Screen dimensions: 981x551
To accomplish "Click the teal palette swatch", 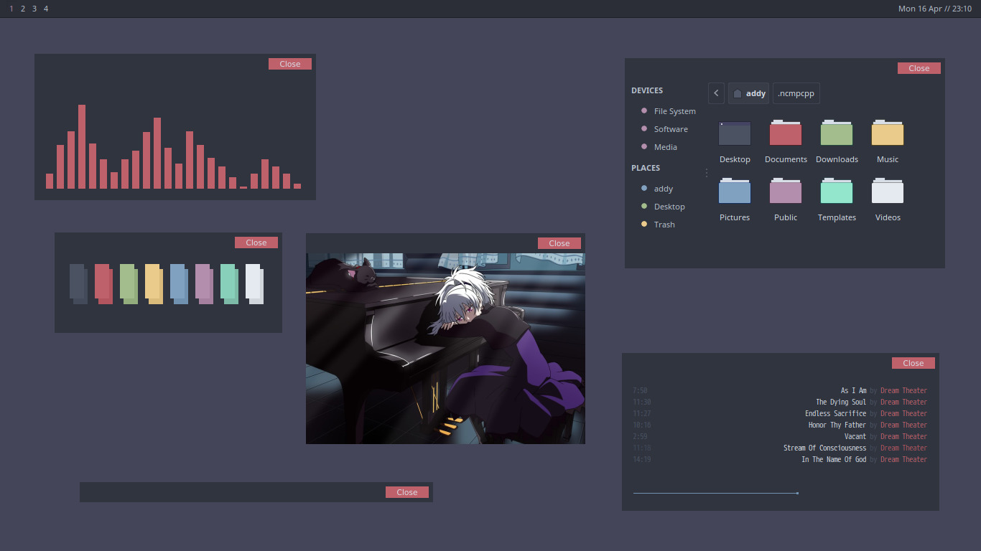I will [229, 283].
